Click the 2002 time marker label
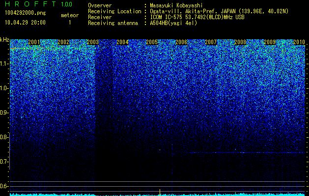Screen dimensions: 309x196 point(63,42)
